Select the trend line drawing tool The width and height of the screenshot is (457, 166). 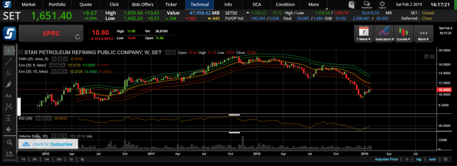click(8, 62)
